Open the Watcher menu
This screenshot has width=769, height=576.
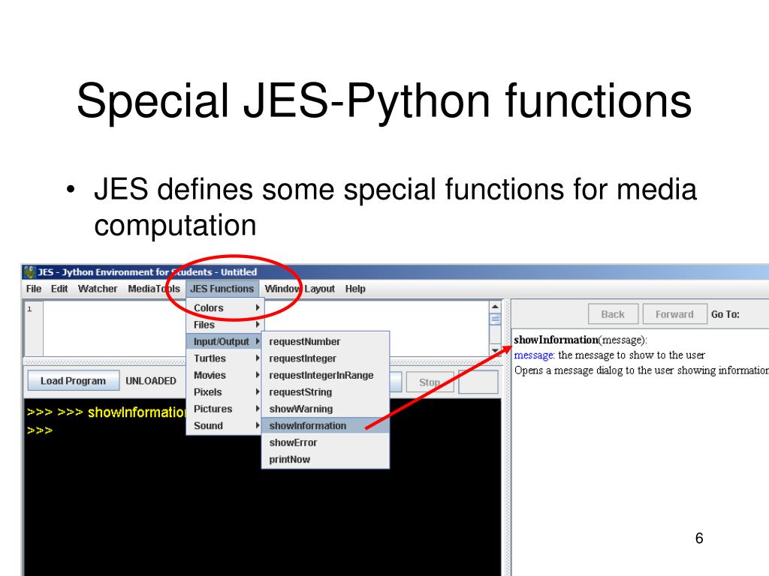click(98, 289)
